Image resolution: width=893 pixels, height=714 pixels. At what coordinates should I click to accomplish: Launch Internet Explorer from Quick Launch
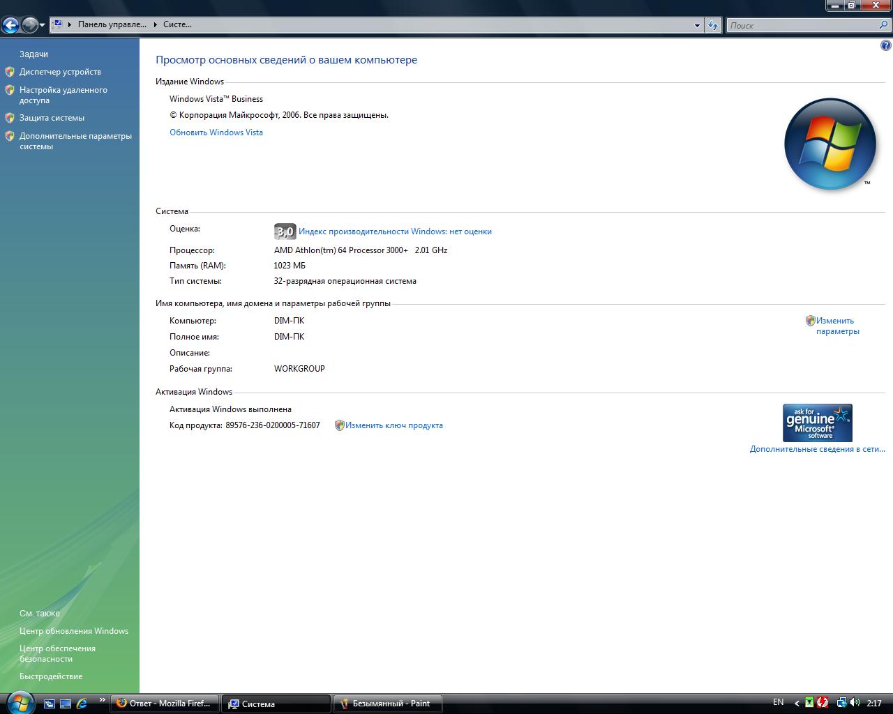[x=82, y=704]
